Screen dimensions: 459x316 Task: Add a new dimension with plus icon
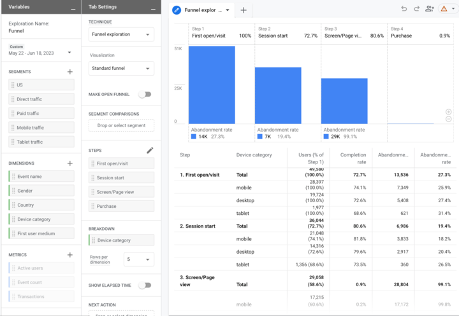pos(70,163)
